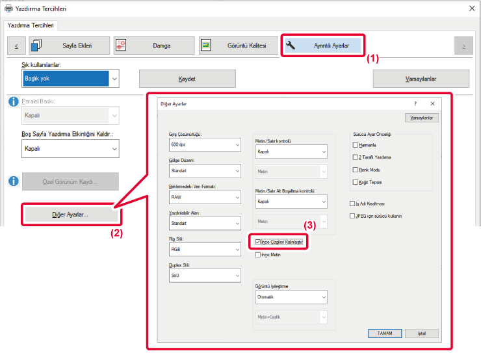Click the left arrow tab scroll button

(16, 46)
